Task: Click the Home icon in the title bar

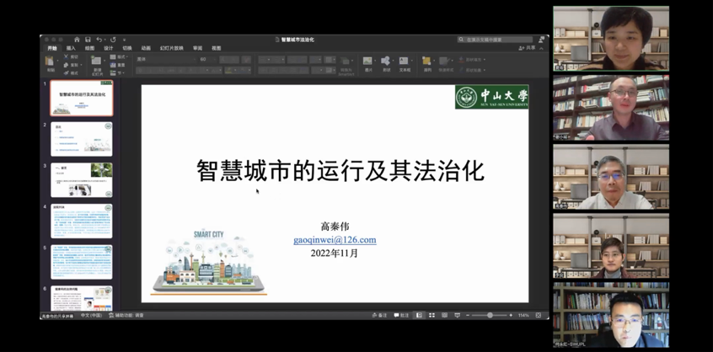Action: click(x=77, y=40)
